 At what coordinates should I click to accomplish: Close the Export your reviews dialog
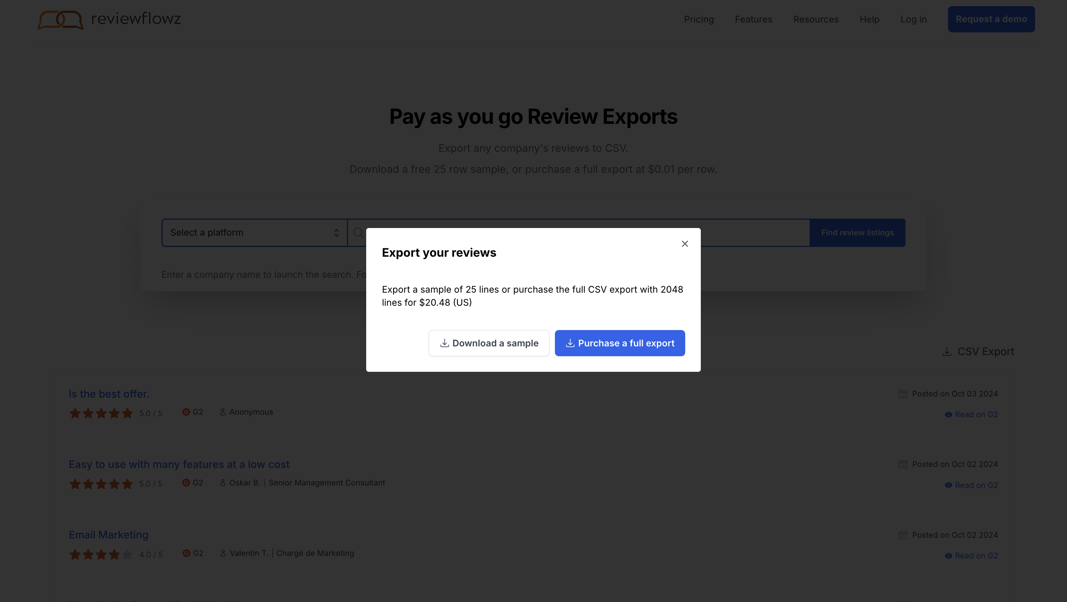pos(685,244)
